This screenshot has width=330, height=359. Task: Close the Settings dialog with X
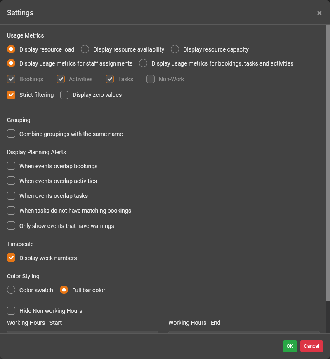pyautogui.click(x=319, y=13)
